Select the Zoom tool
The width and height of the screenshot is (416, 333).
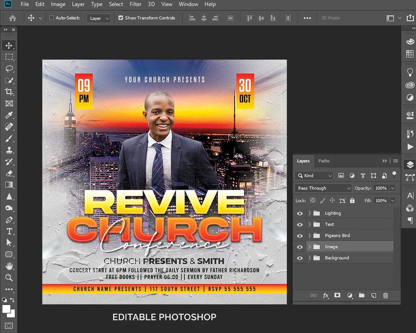pyautogui.click(x=9, y=277)
